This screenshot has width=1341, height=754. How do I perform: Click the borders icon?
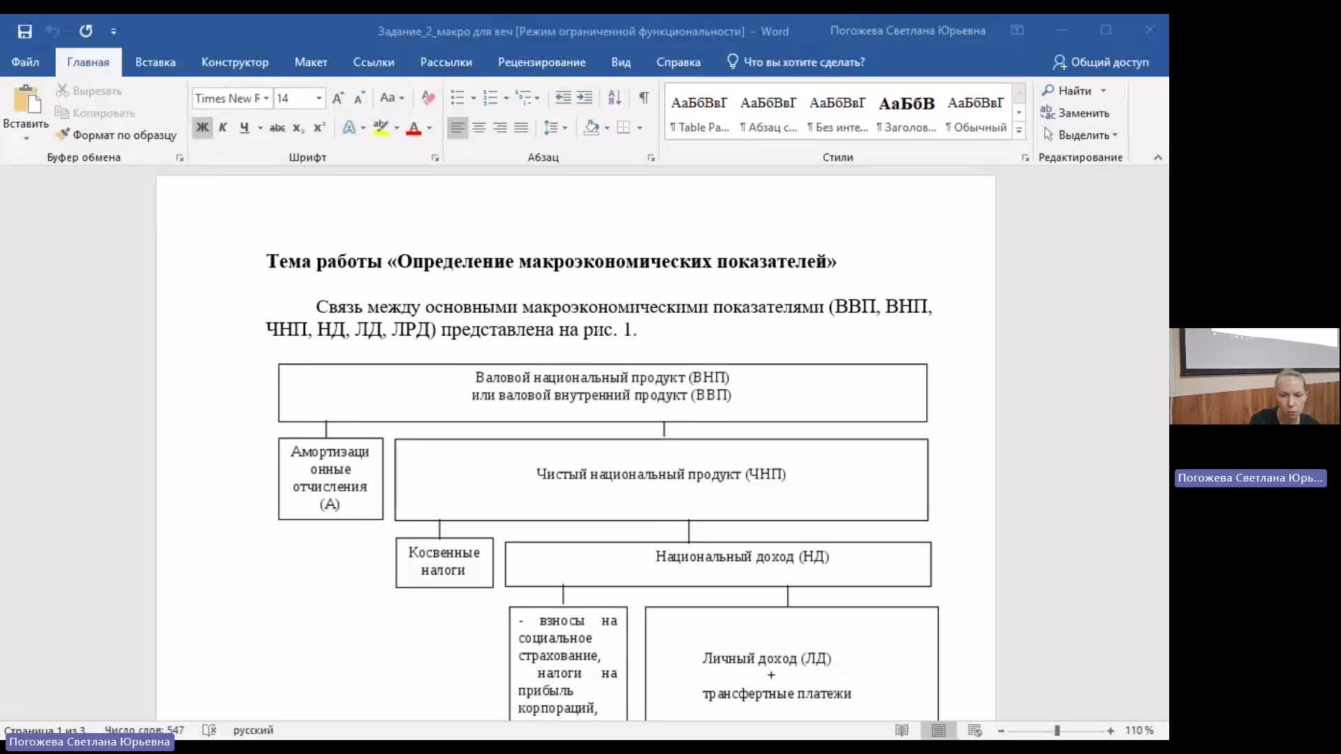coord(624,128)
